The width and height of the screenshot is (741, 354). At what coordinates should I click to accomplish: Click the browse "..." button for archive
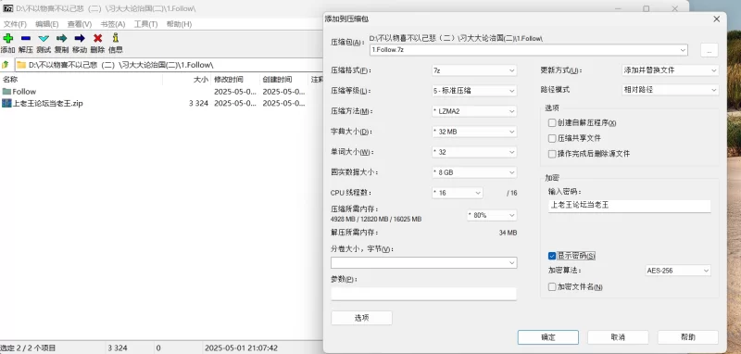710,50
